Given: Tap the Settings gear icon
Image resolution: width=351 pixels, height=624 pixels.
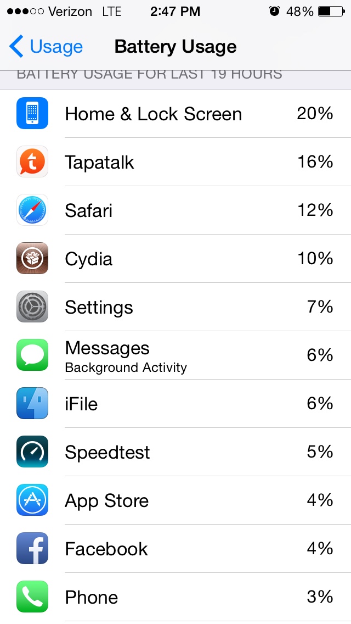Looking at the screenshot, I should (x=32, y=307).
